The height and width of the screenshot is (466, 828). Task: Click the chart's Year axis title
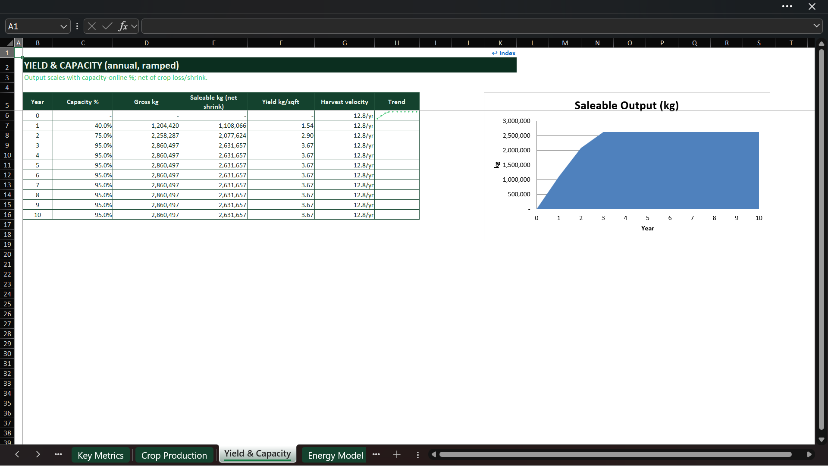pos(648,228)
